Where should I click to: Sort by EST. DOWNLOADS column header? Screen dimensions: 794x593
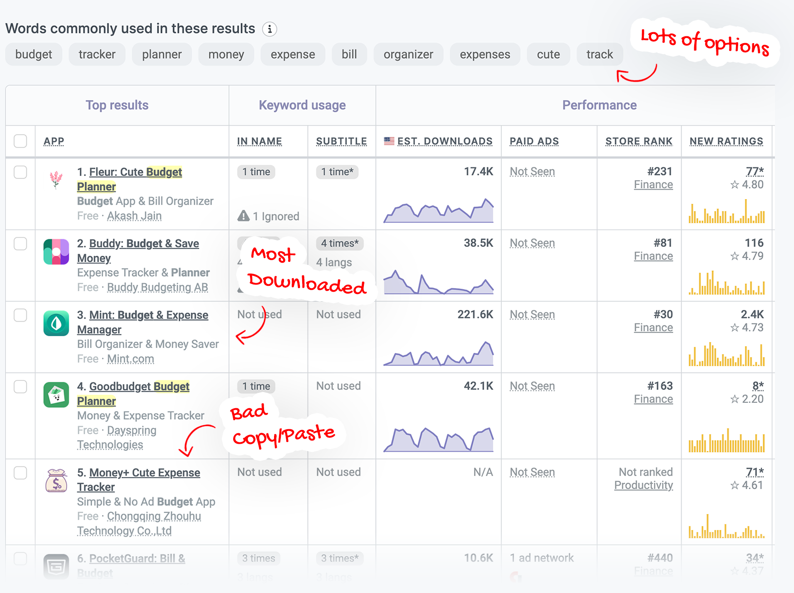coord(445,141)
